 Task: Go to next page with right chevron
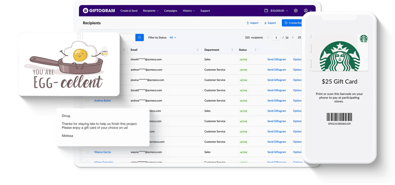(293, 38)
